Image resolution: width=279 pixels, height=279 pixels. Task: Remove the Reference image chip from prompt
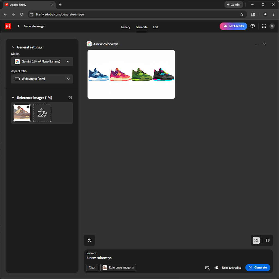pyautogui.click(x=133, y=268)
